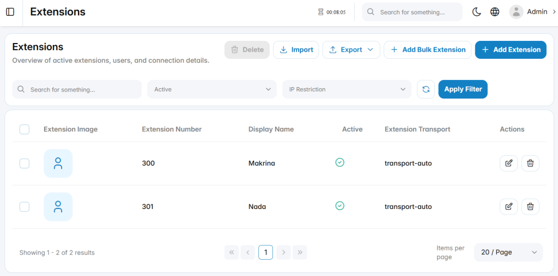Viewport: 558px width, 276px height.
Task: Click extension number 300
Action: 148,164
